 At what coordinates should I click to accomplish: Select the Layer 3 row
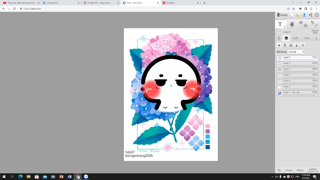(297, 76)
